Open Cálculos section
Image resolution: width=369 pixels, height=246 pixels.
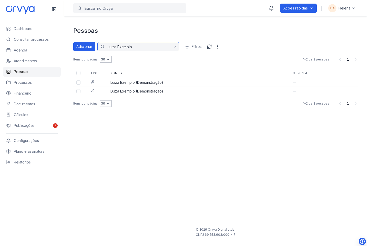pos(32,115)
